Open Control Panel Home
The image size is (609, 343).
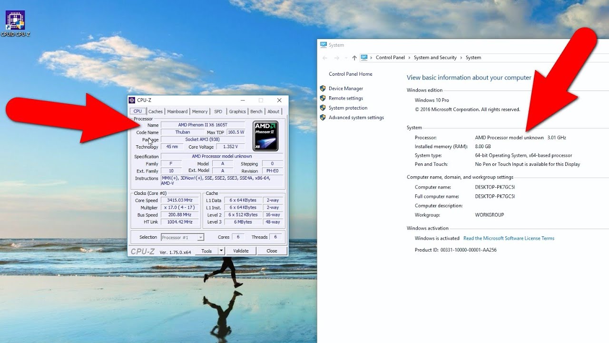[x=350, y=74]
